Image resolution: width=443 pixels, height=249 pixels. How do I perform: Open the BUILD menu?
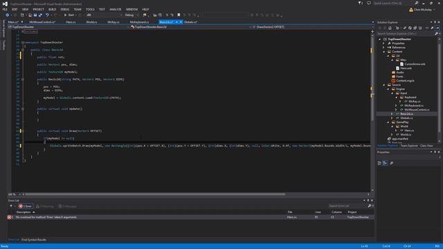pos(52,9)
